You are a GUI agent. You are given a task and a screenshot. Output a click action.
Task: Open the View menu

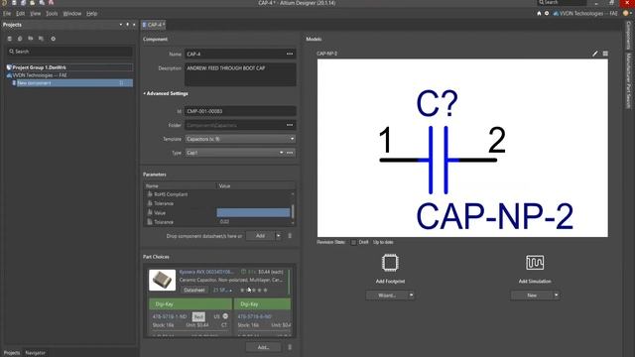pos(36,13)
